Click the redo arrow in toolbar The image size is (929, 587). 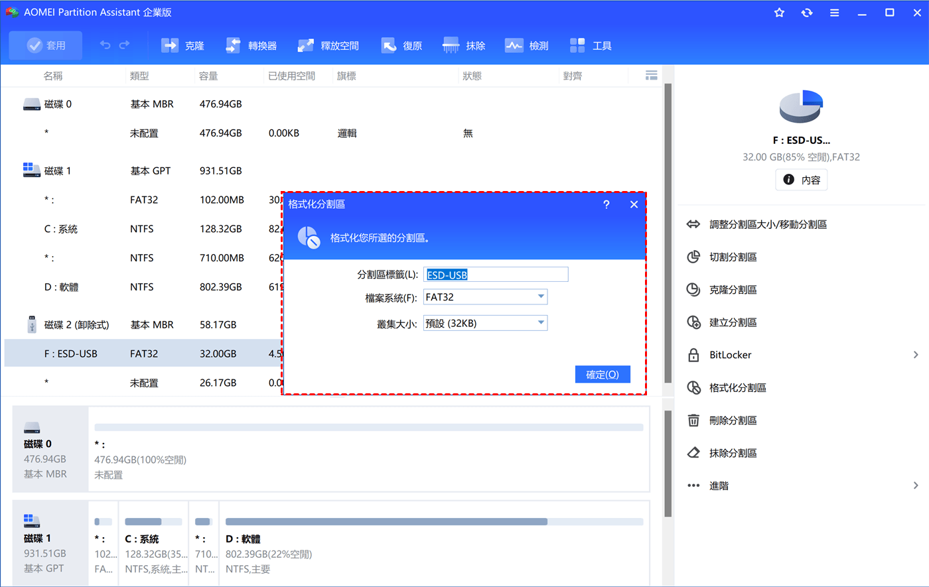click(x=124, y=45)
